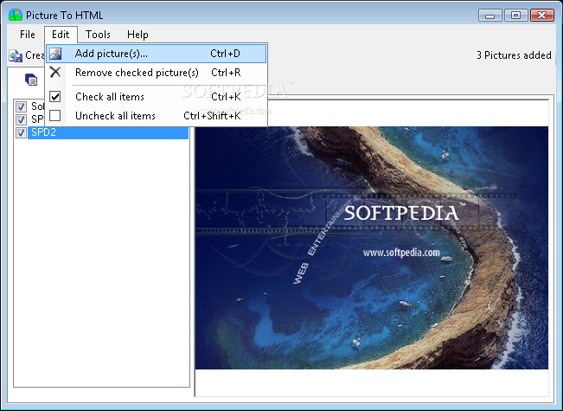The image size is (563, 411).
Task: Click the 3 Pictures added status text
Action: [x=514, y=55]
